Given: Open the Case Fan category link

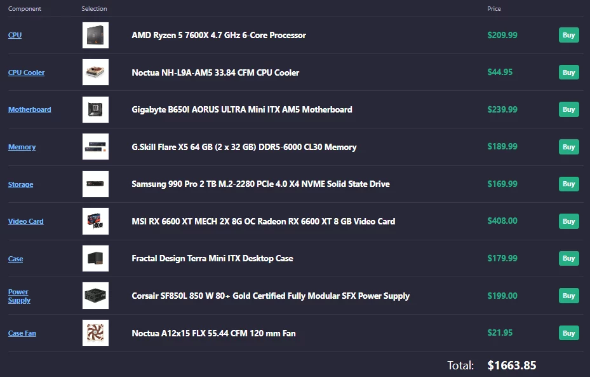Looking at the screenshot, I should pyautogui.click(x=22, y=332).
